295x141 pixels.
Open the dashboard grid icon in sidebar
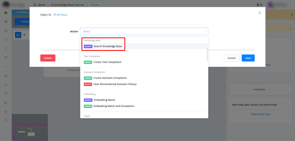6,22
